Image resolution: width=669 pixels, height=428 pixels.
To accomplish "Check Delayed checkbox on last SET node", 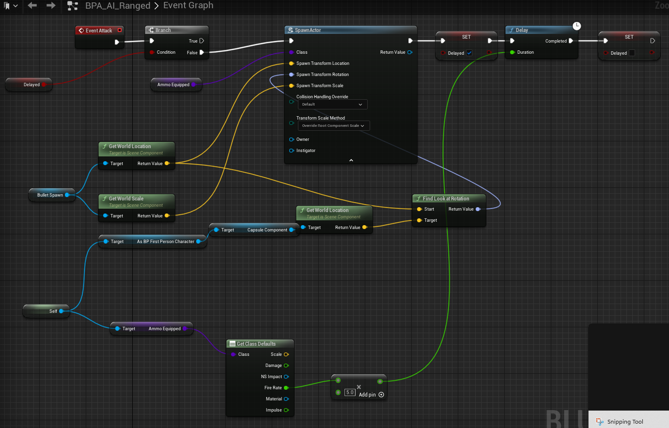I will point(632,53).
